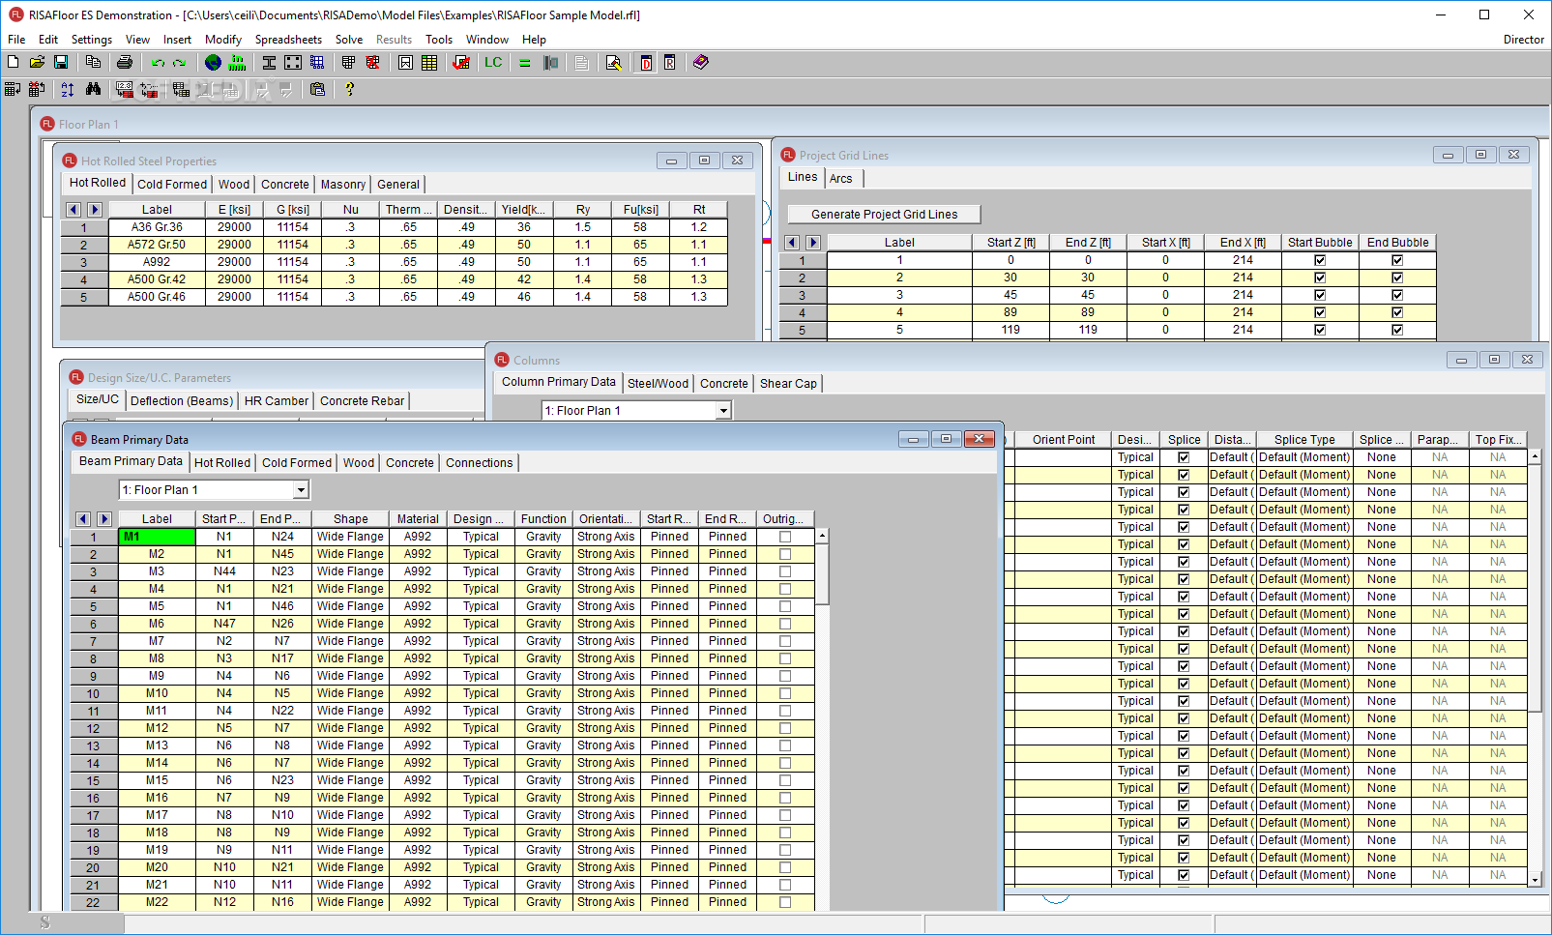Click the binoculars find icon
This screenshot has width=1552, height=935.
tap(93, 89)
